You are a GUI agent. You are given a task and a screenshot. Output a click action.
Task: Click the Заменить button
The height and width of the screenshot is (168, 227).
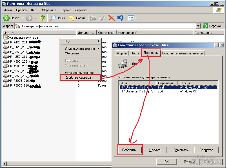tap(181, 150)
